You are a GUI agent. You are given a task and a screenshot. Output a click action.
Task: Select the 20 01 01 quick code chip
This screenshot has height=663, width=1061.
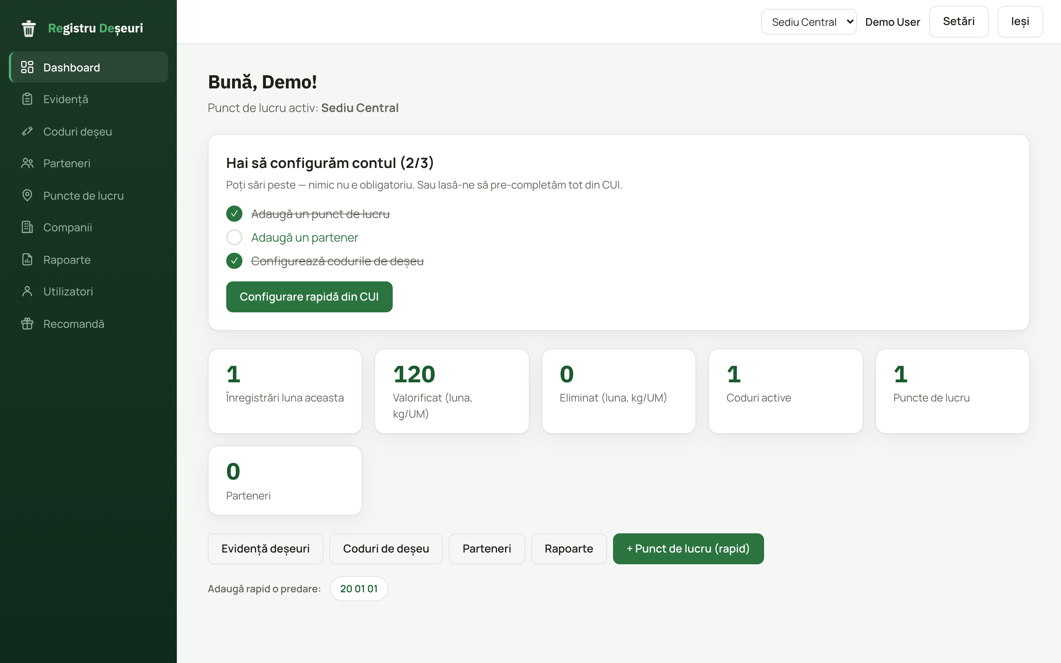(358, 589)
